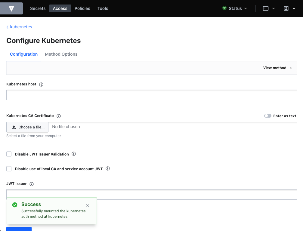303x231 pixels.
Task: Open the CLI terminal console icon
Action: tap(266, 8)
